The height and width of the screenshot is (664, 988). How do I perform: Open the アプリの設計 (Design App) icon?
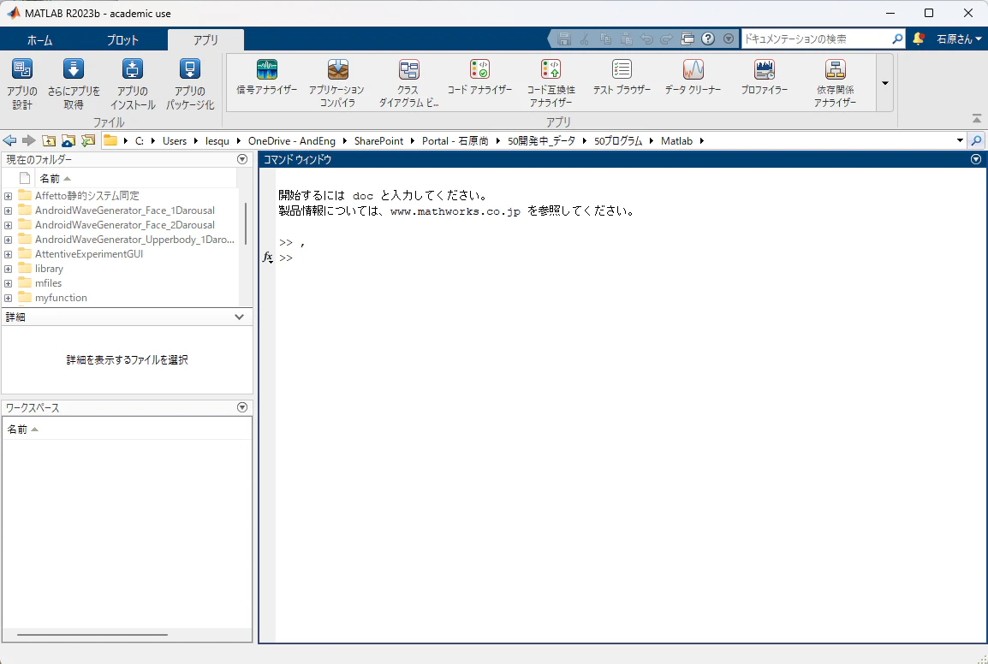click(22, 69)
